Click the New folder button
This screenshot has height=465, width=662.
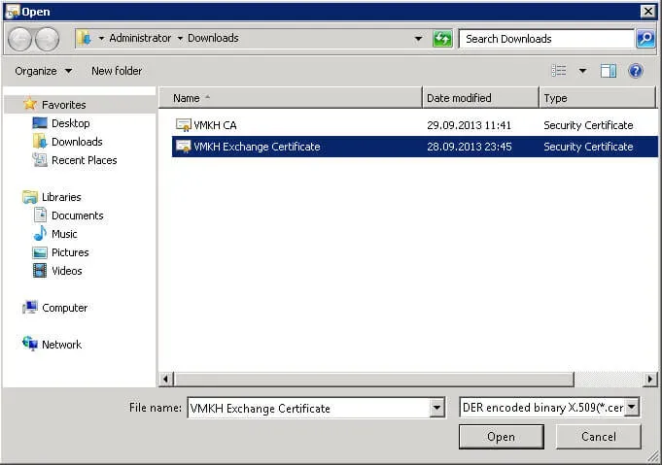coord(117,71)
